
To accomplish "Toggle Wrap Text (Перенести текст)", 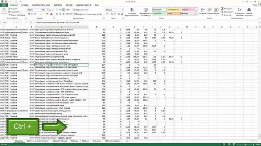I will [81, 10].
